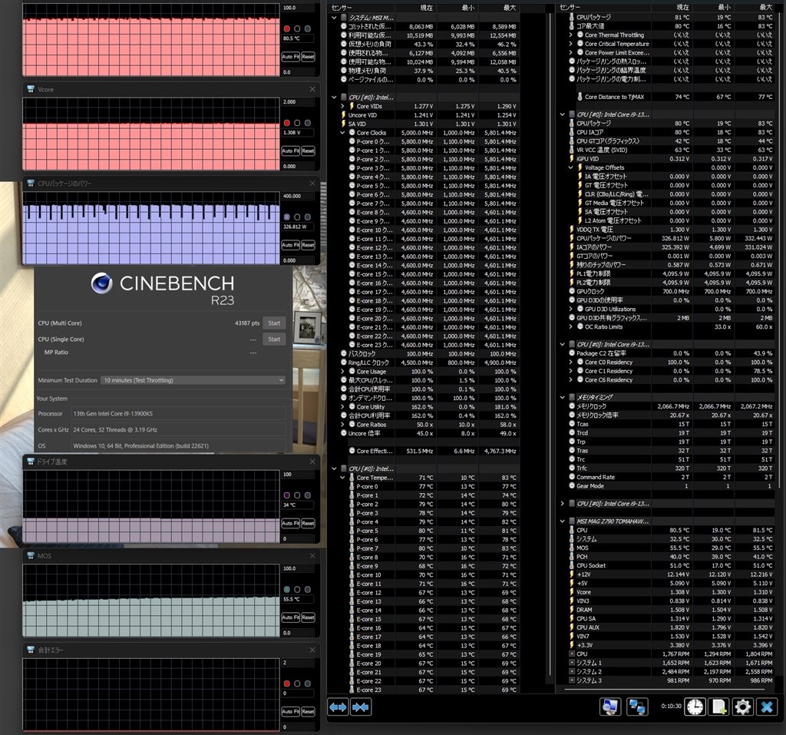Open the summary monitor-with-magnifier icon
The image size is (786, 735).
609,707
